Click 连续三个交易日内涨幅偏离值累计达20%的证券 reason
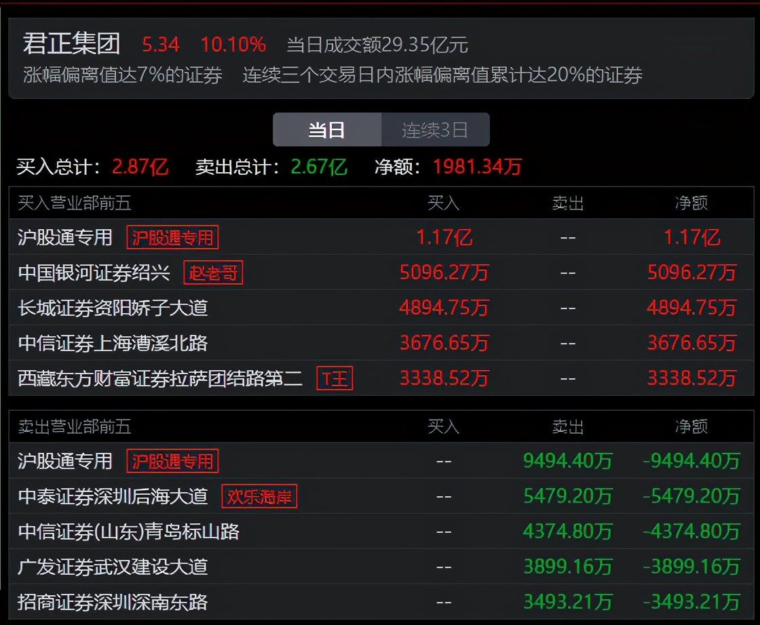This screenshot has width=760, height=625. coord(442,75)
